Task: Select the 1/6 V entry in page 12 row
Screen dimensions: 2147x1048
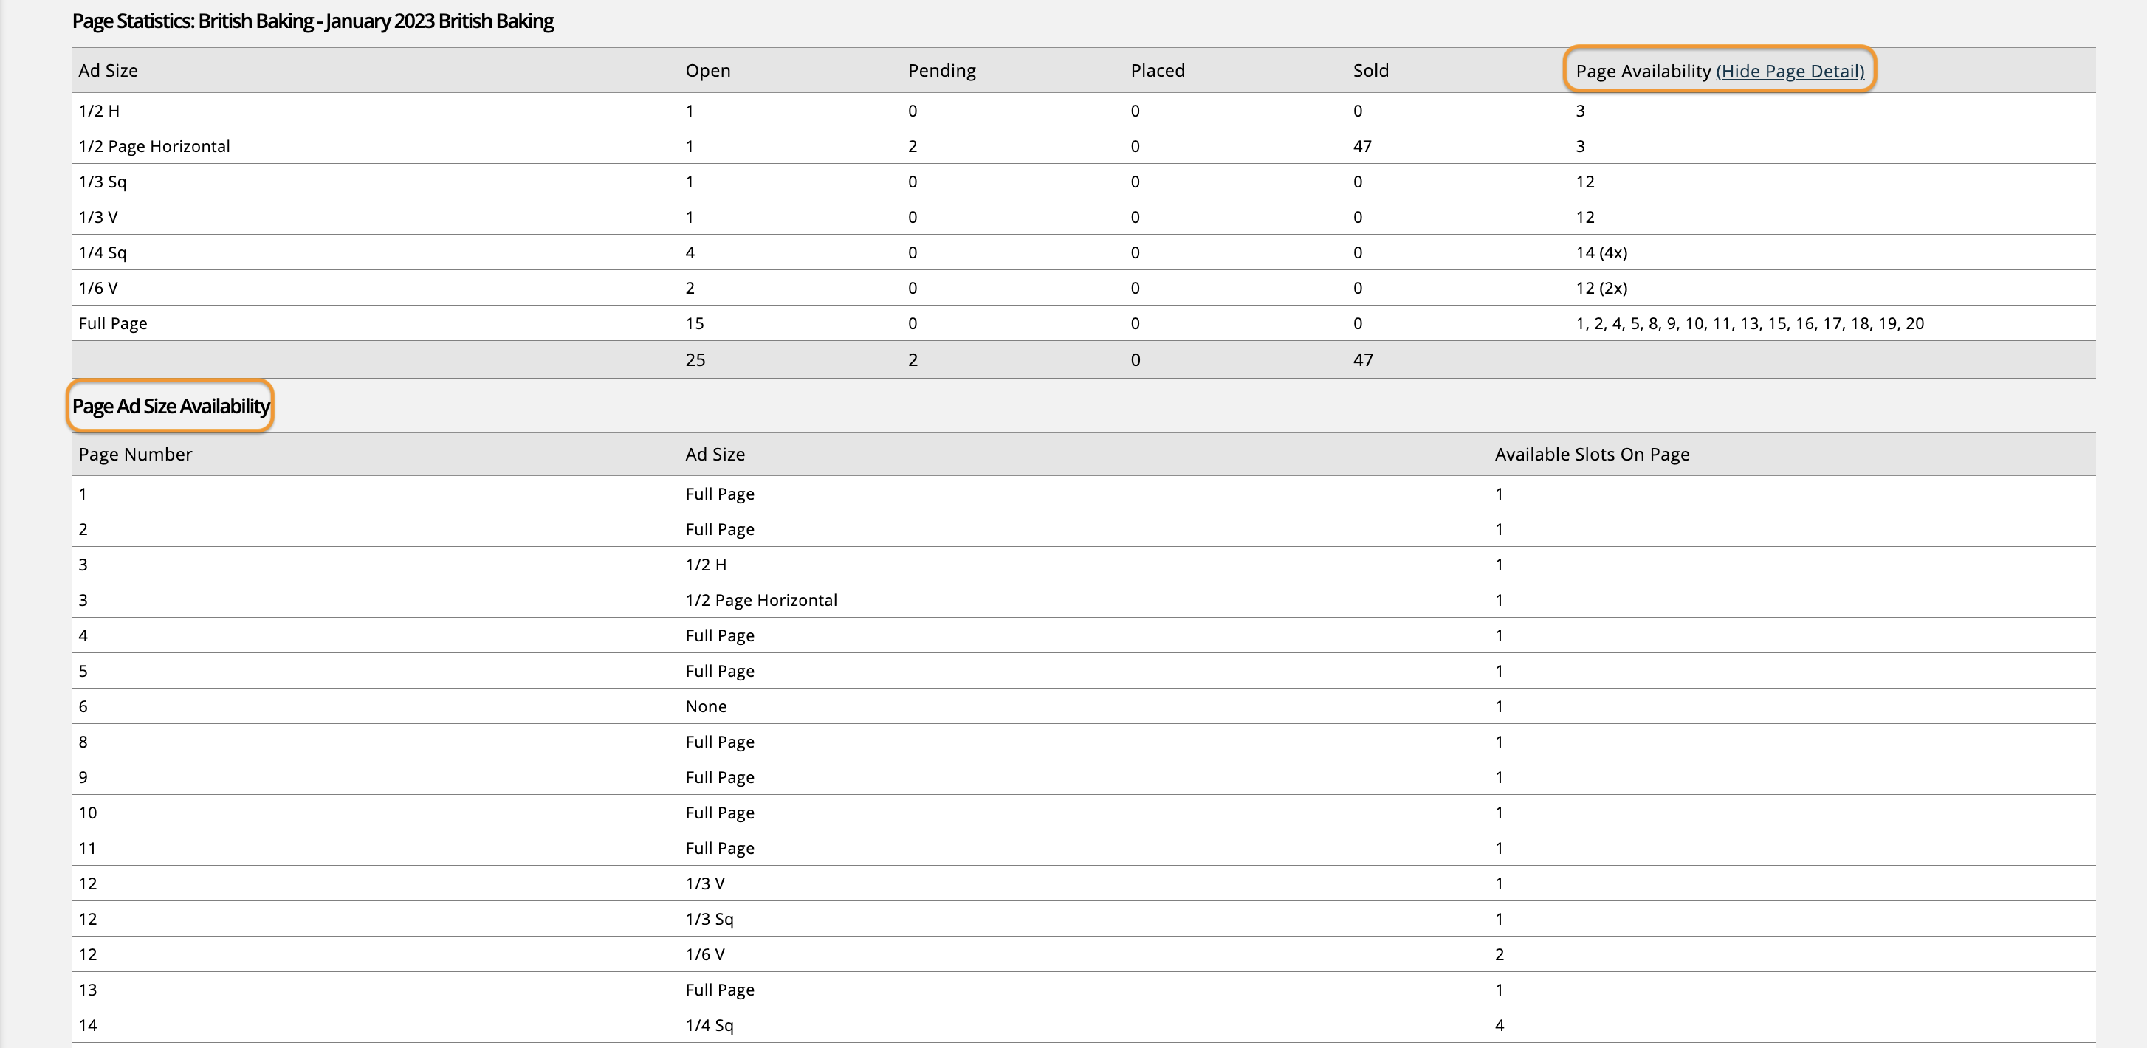Action: point(704,955)
